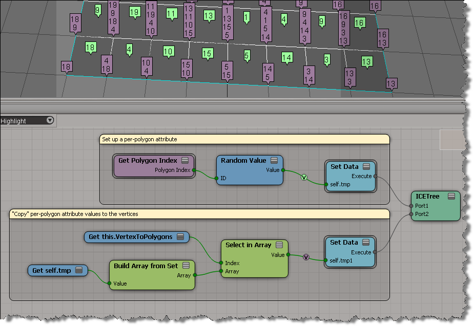Click Build Array from Set node icon

[x=186, y=266]
